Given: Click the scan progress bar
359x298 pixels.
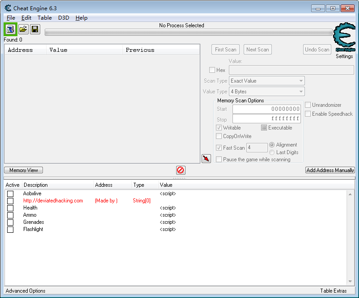Looking at the screenshot, I should click(x=188, y=33).
